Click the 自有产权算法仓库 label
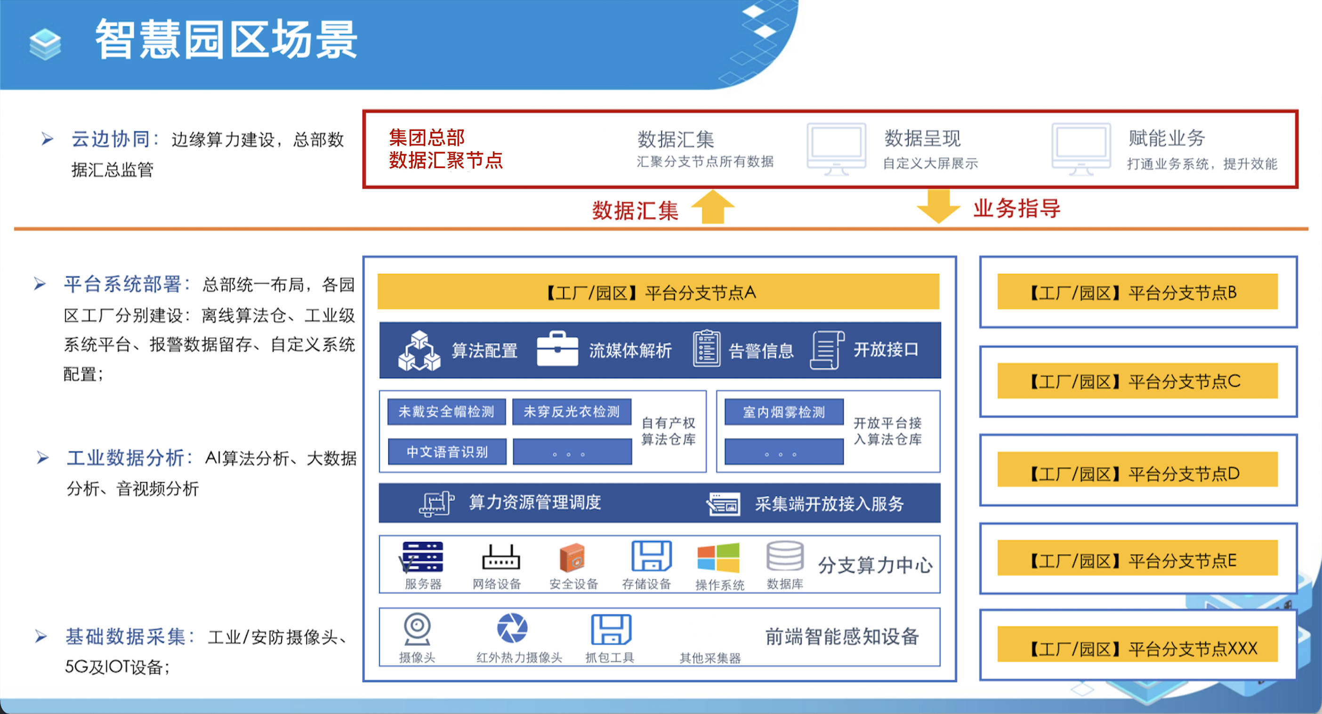The width and height of the screenshot is (1322, 714). [x=668, y=431]
